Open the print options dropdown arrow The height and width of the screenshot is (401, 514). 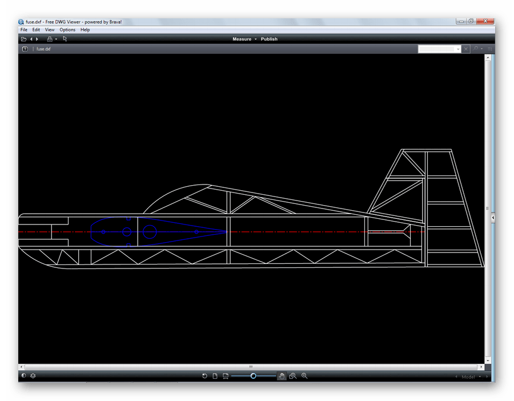pyautogui.click(x=56, y=39)
